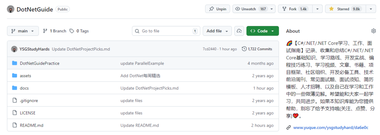Click the DotNetGuide repository avatar icon
The width and height of the screenshot is (380, 135).
[11, 9]
